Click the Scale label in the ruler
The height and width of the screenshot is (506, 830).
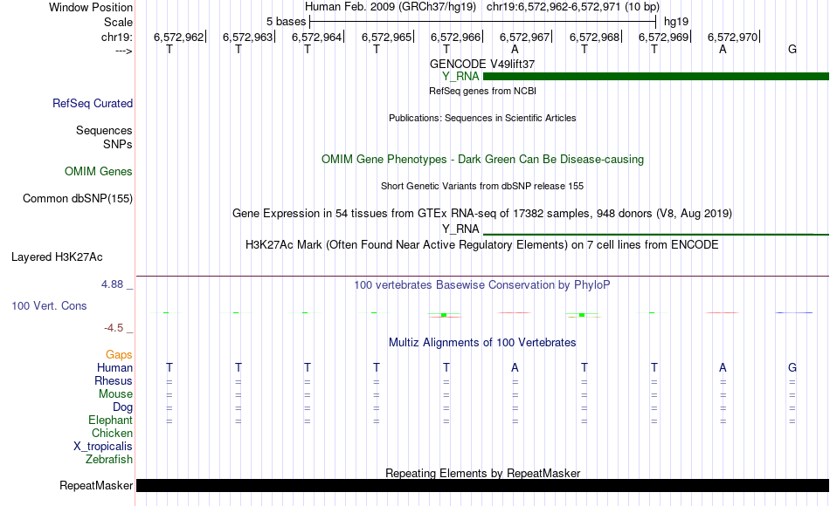click(x=119, y=22)
